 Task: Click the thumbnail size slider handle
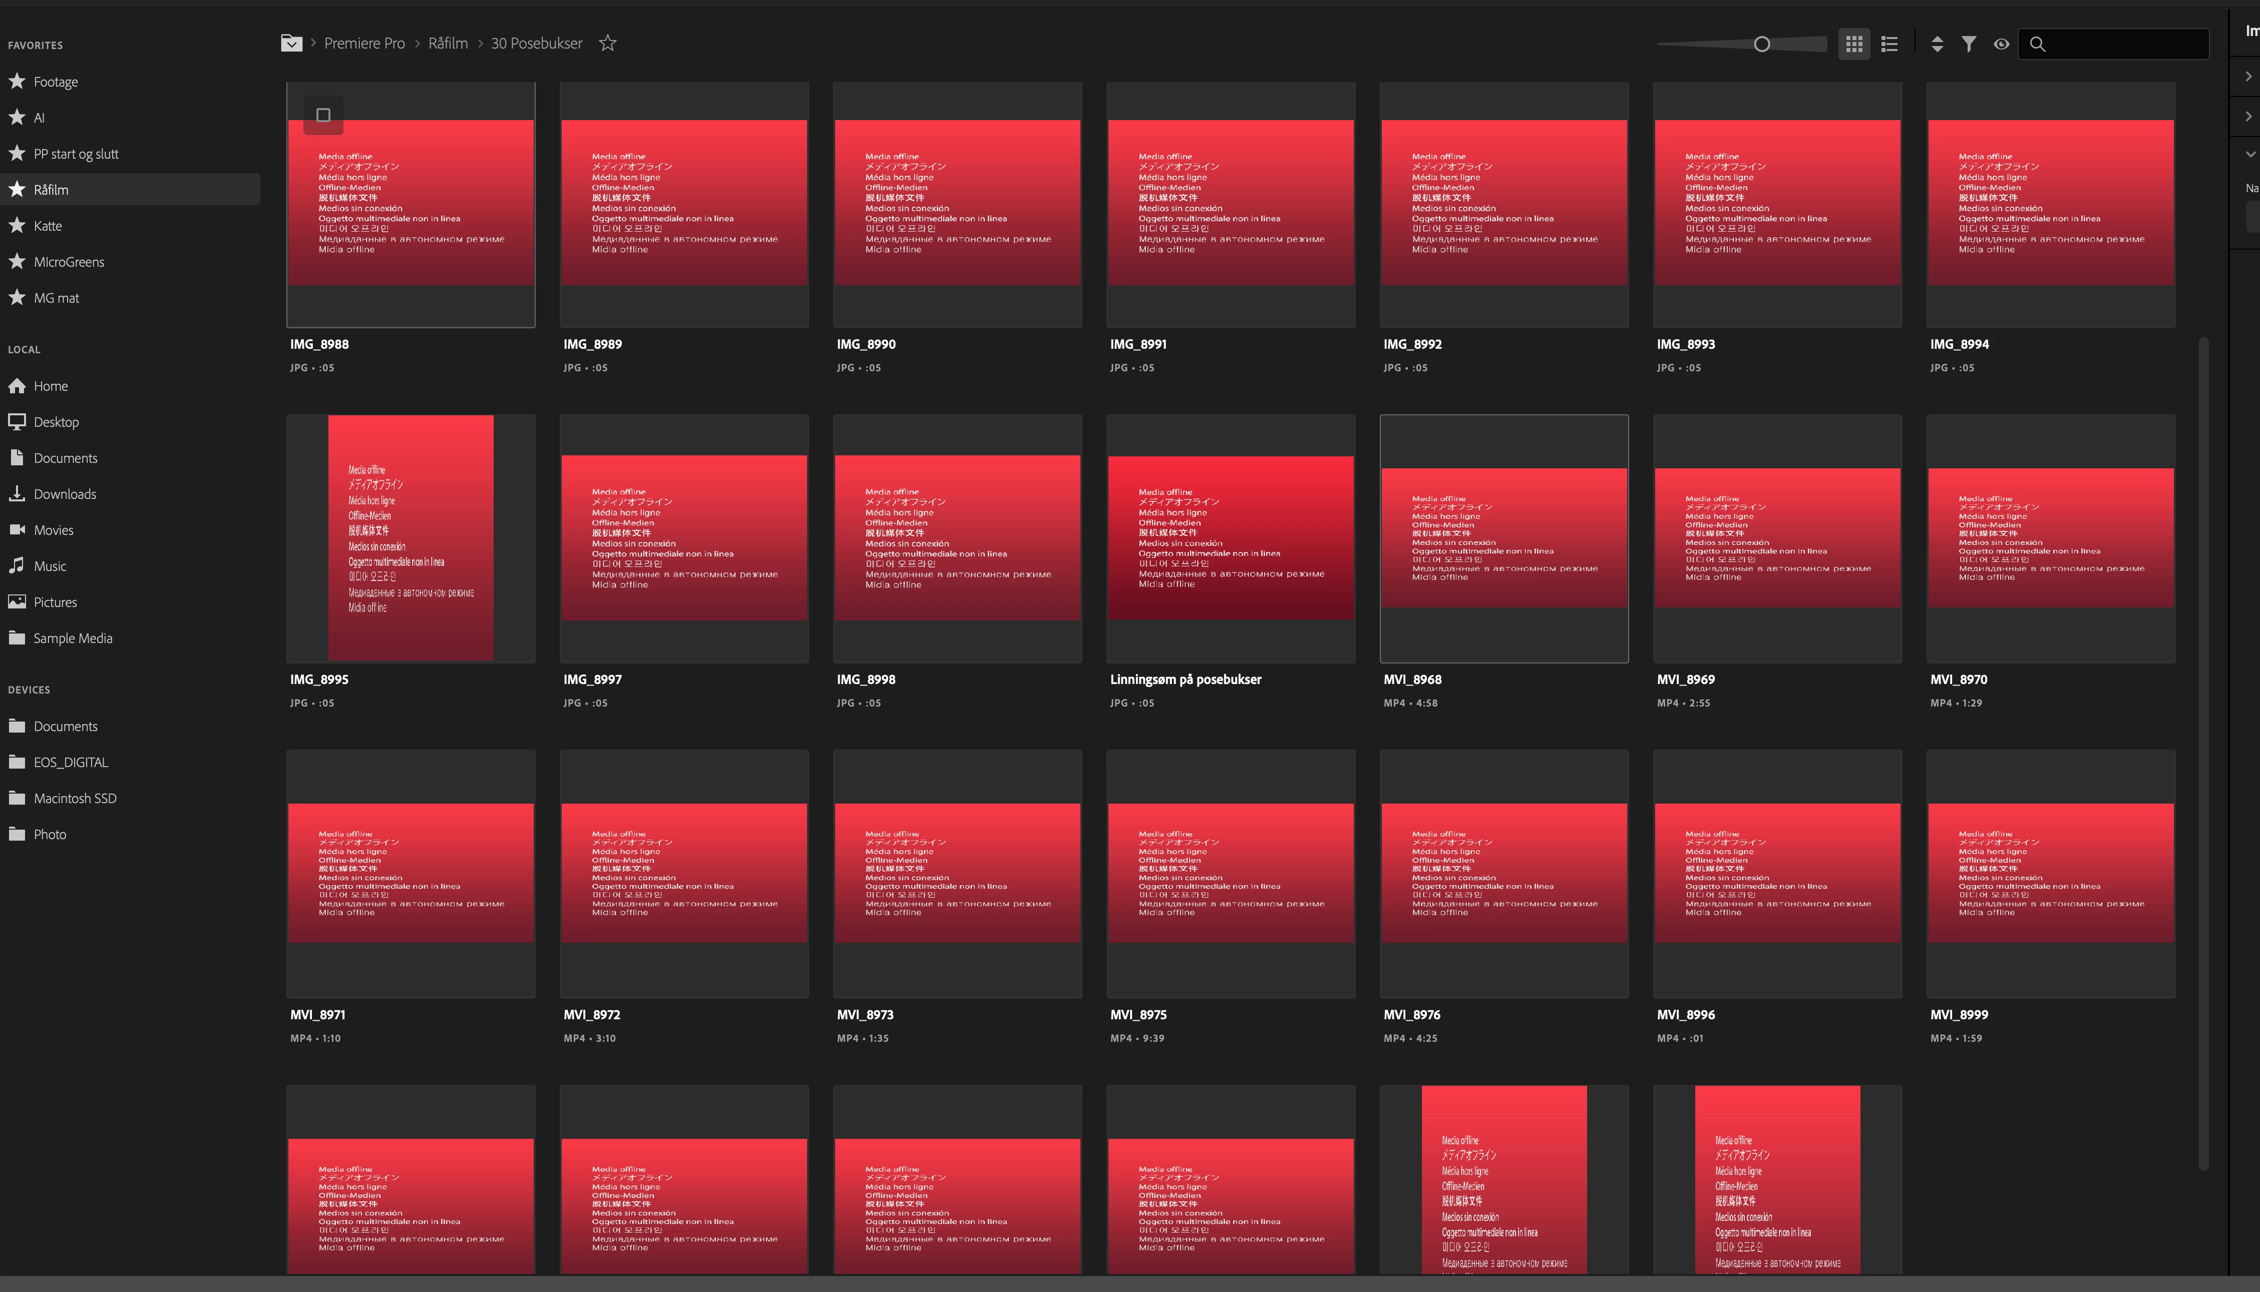point(1761,44)
